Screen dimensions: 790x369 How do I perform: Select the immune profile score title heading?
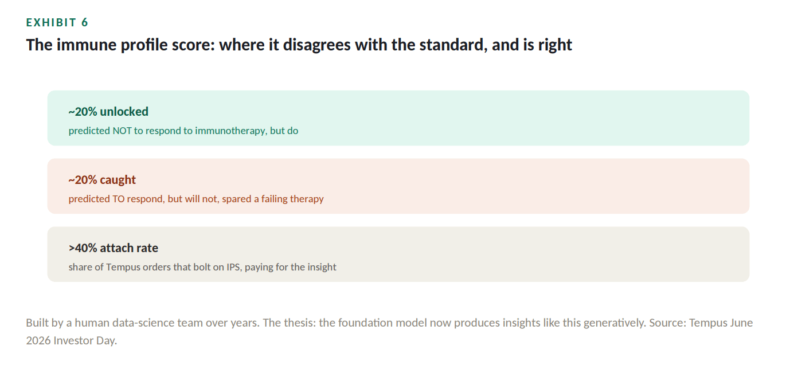tap(299, 45)
